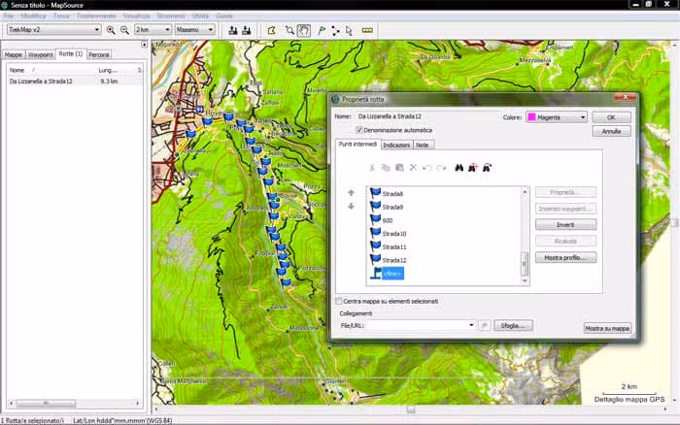Open the Indicazioni tab

point(396,146)
